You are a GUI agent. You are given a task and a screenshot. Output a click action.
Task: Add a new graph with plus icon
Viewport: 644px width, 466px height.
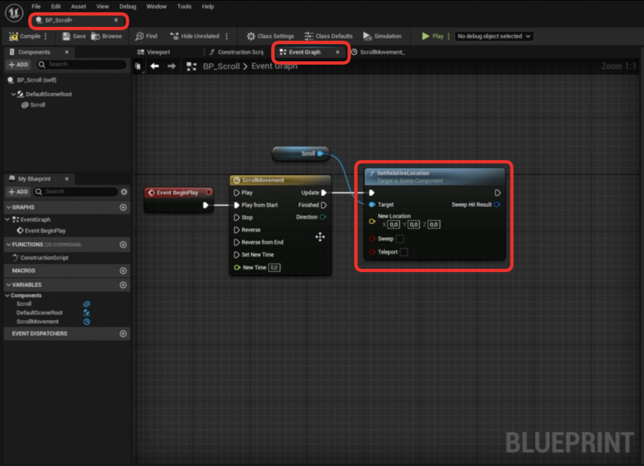tap(122, 207)
